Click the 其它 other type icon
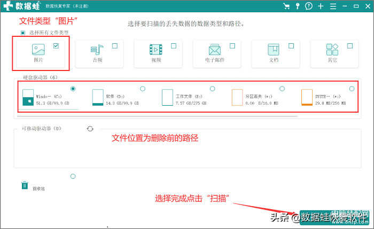The height and width of the screenshot is (229, 374). click(x=332, y=50)
